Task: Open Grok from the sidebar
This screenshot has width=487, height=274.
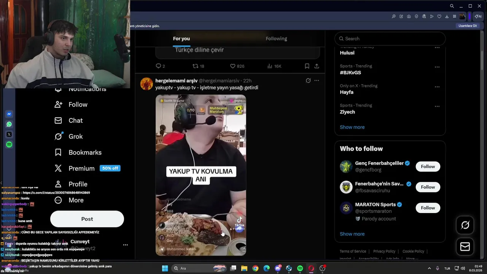Action: [x=68, y=137]
